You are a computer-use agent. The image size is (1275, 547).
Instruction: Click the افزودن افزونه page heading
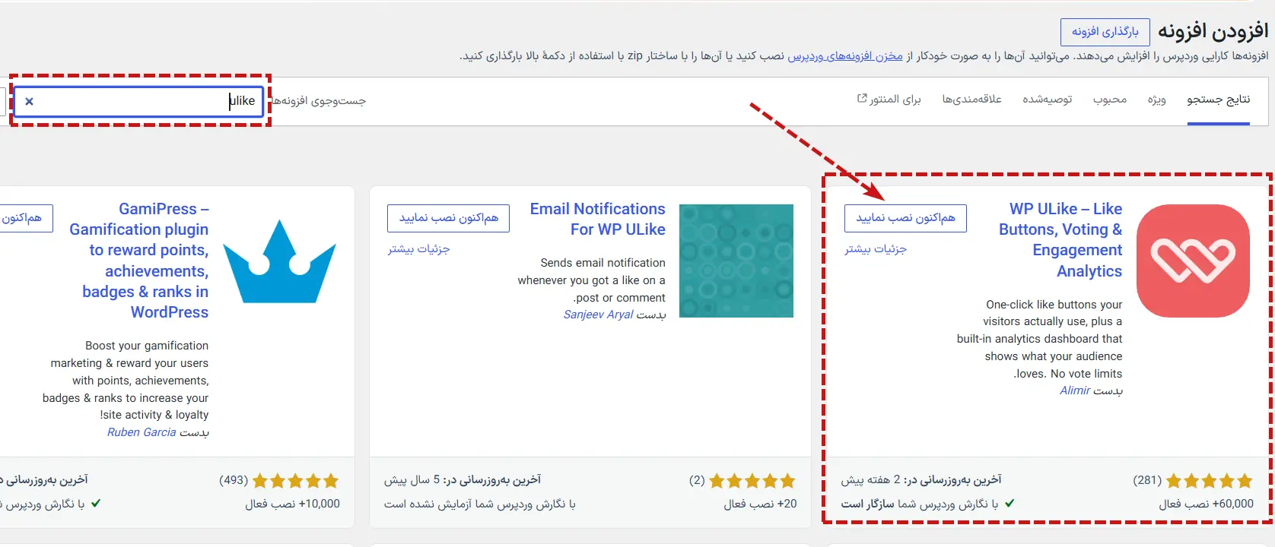[x=1213, y=31]
